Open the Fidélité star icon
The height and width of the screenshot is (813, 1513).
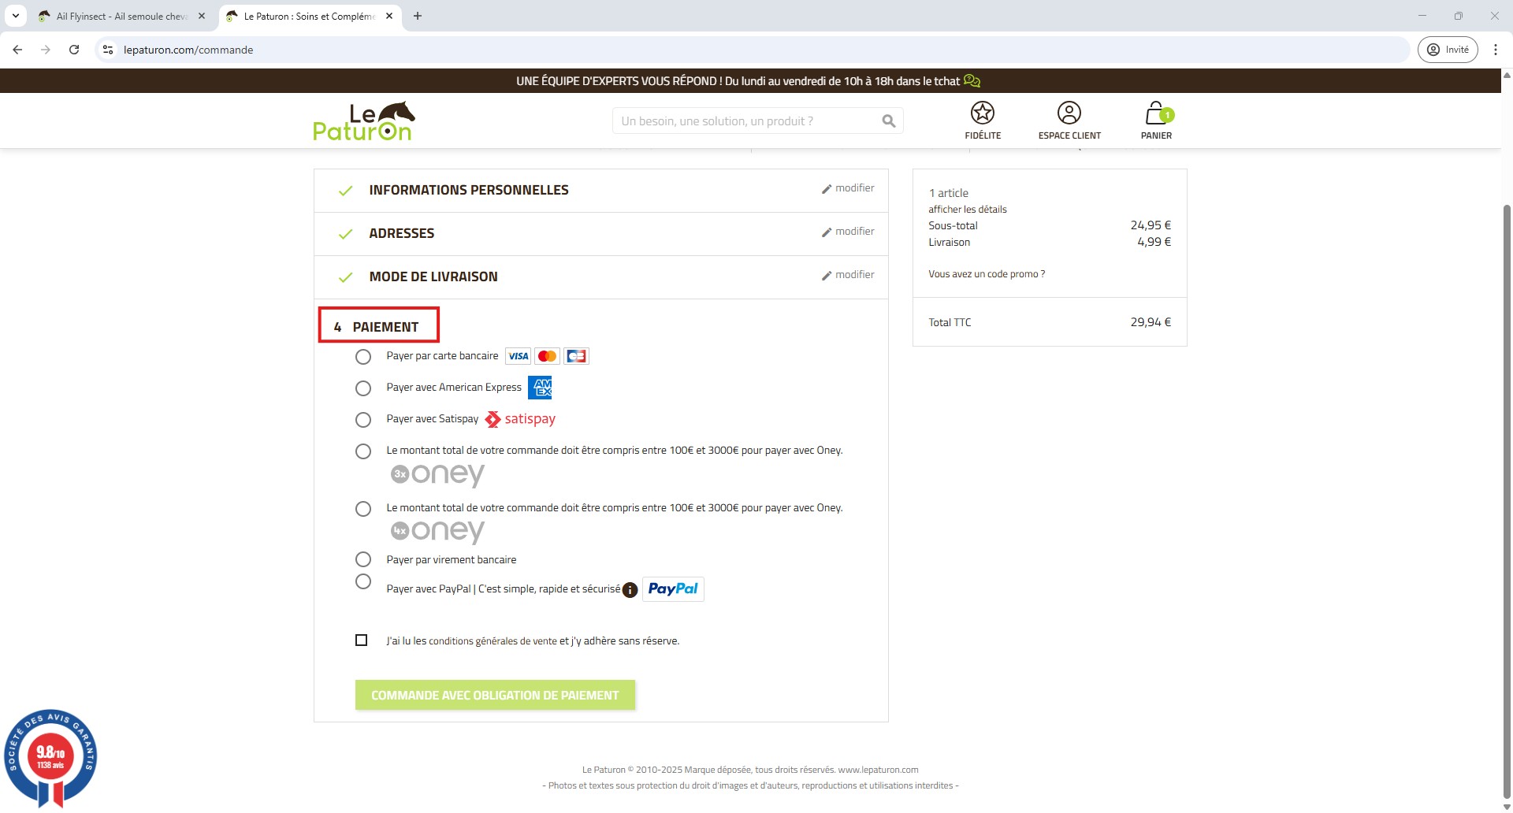tap(982, 113)
